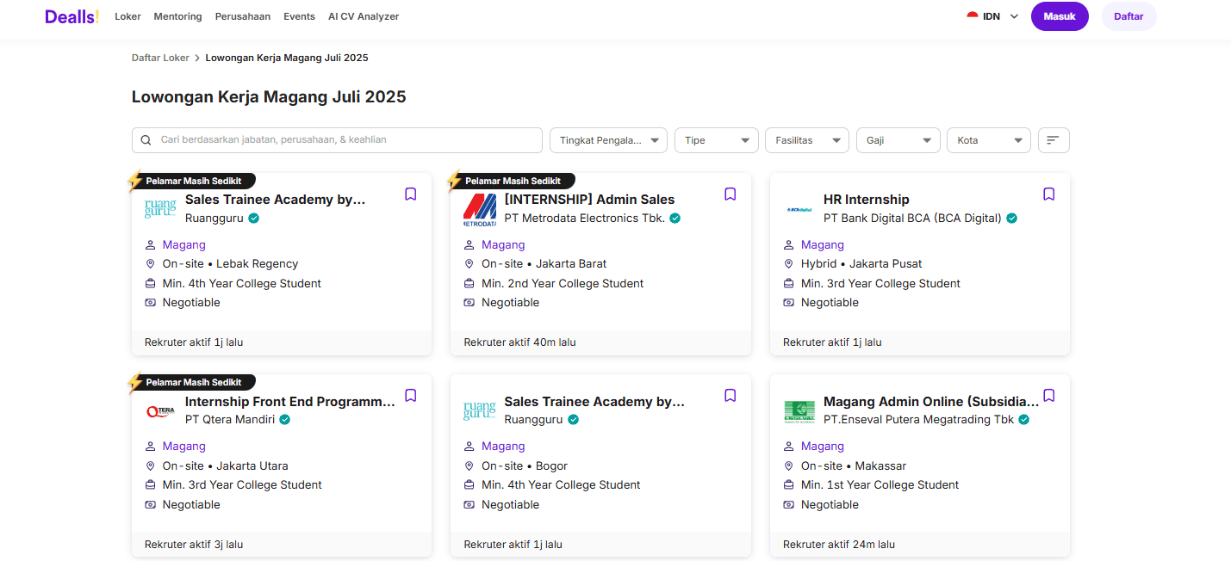Click Ruangguru logo on the Bogor card

point(480,410)
